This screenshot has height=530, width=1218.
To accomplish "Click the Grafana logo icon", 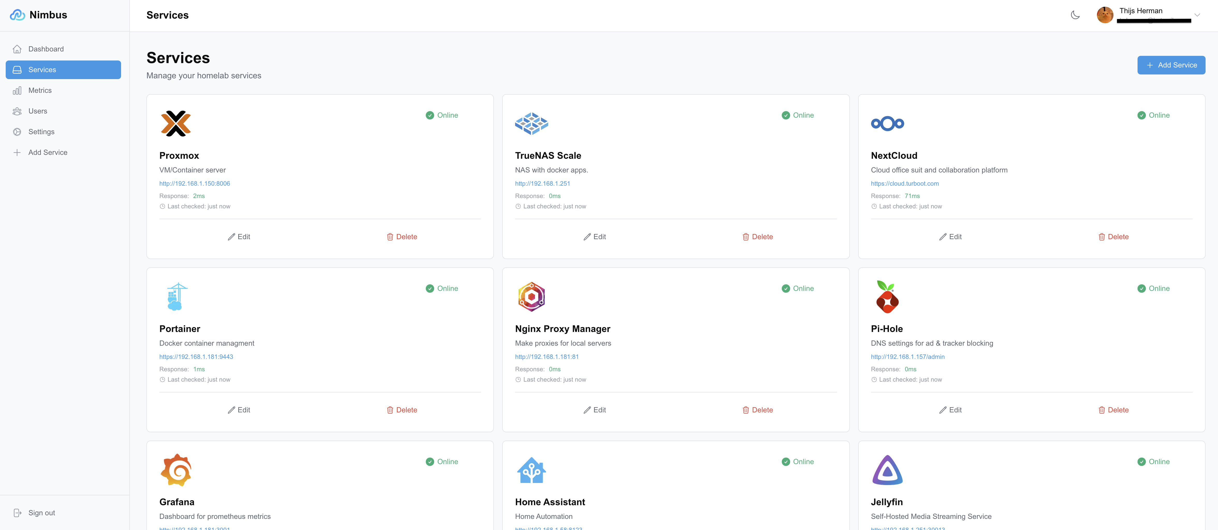I will tap(176, 470).
